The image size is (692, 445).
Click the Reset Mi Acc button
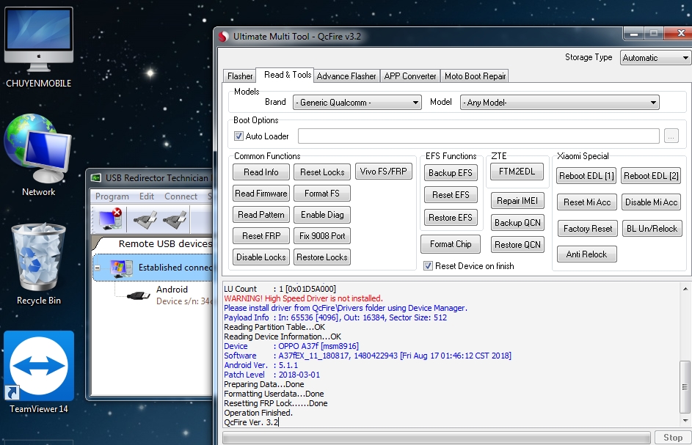[x=587, y=202]
